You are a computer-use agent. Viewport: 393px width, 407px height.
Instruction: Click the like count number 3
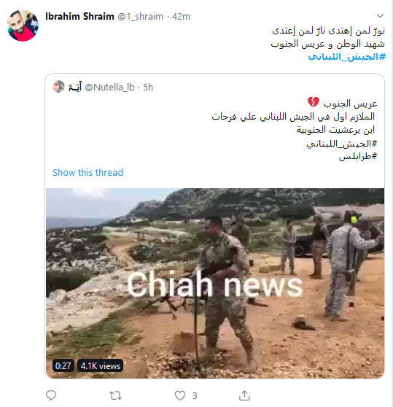point(195,396)
